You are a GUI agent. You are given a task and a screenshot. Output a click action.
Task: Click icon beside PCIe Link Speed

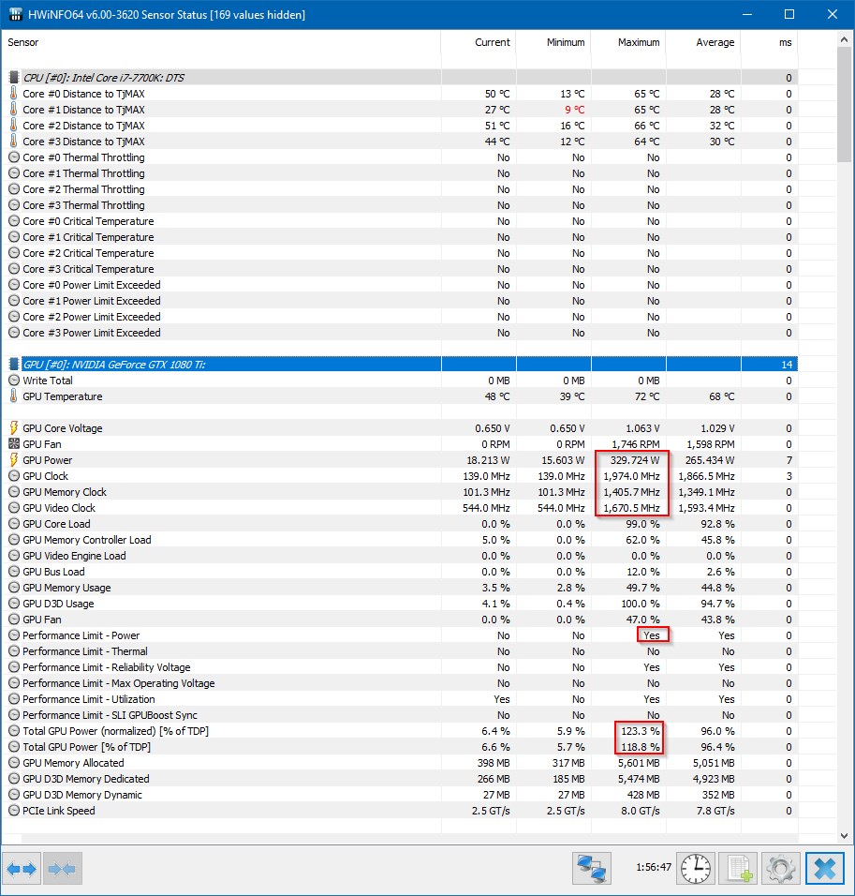tap(14, 811)
